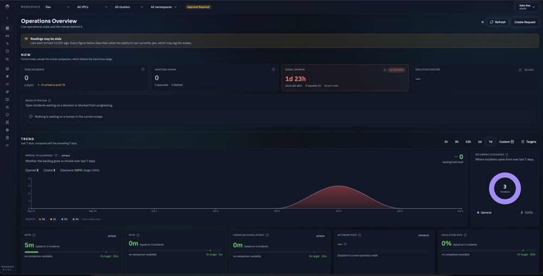This screenshot has height=276, width=543.
Task: Toggle the P0 severity band
Action: tap(42, 219)
